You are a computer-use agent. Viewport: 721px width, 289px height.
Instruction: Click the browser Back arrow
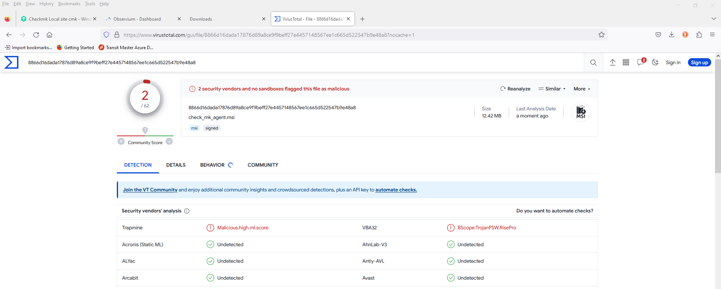pos(9,35)
